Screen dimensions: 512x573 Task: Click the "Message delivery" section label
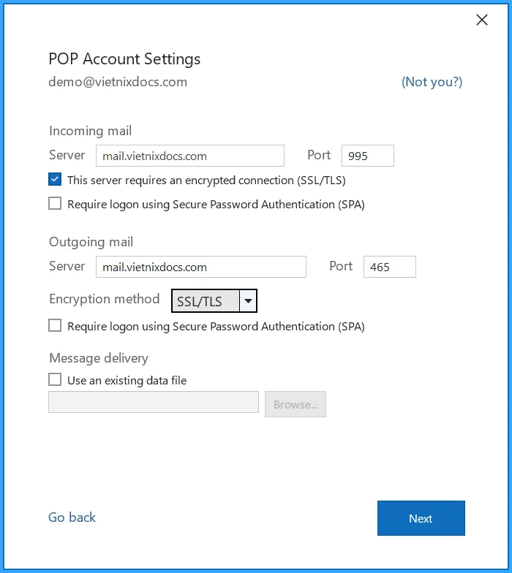(x=98, y=358)
